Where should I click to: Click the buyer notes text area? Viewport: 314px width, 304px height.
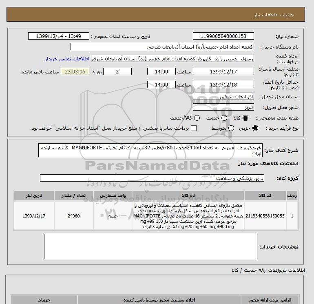pos(150,246)
